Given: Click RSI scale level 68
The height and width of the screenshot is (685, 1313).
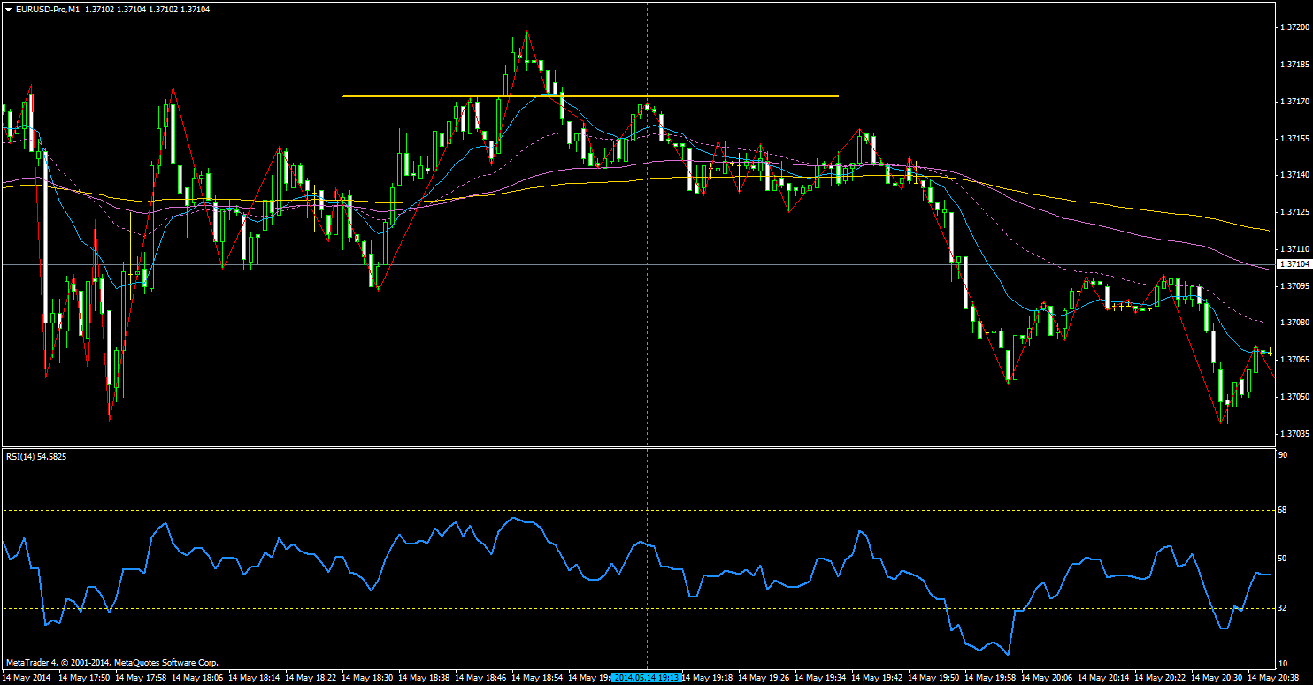Looking at the screenshot, I should pos(1283,510).
